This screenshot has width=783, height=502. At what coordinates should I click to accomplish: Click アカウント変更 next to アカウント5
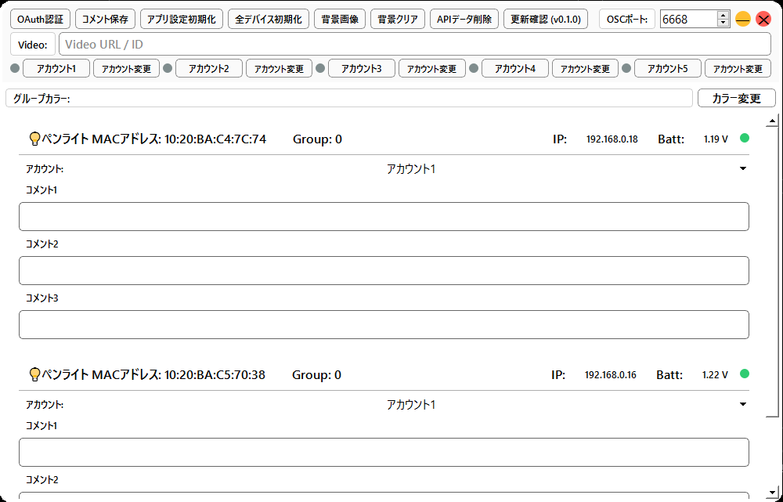tap(738, 68)
